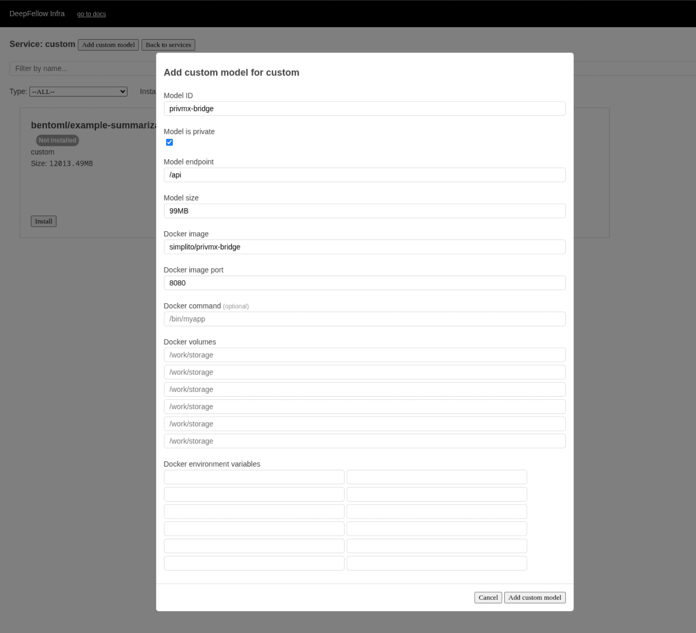Edit the Docker image port field 8080
This screenshot has width=696, height=633.
tap(364, 283)
